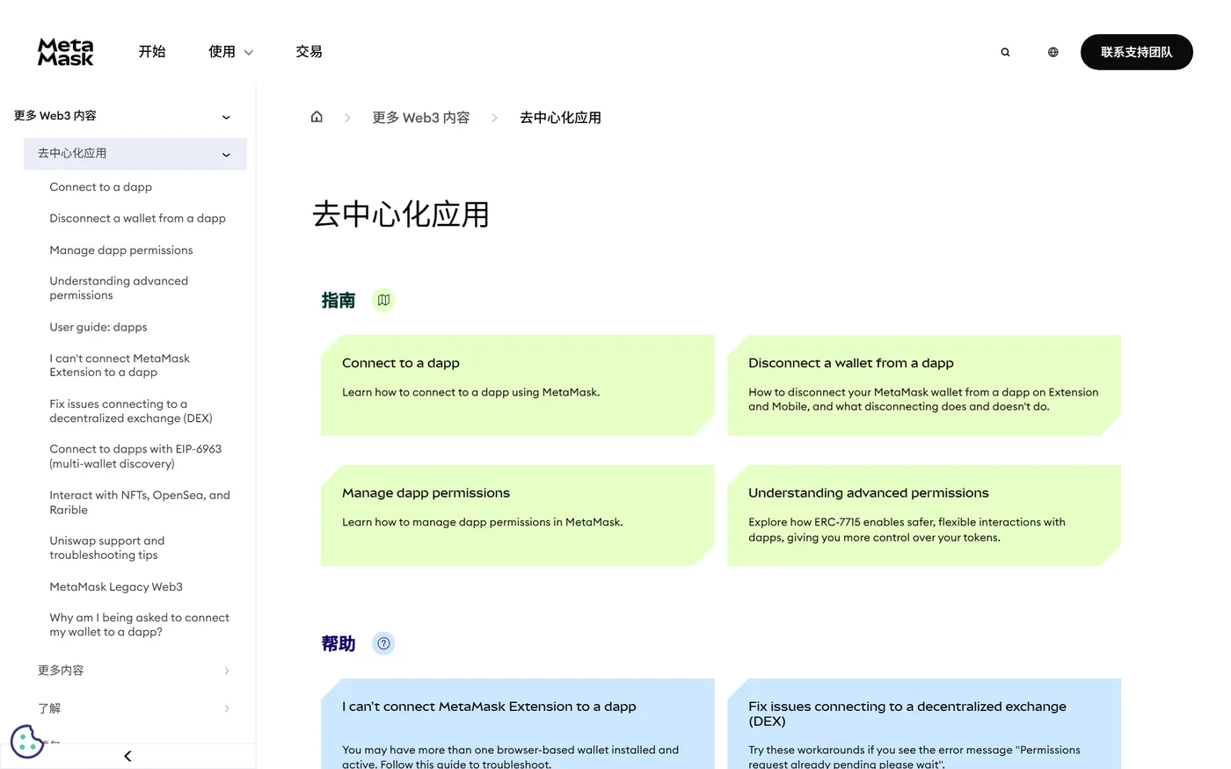
Task: Collapse sidebar with the left arrow
Action: tap(127, 756)
